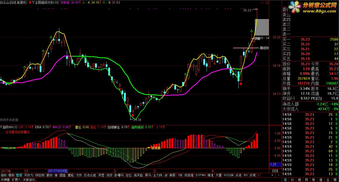The height and width of the screenshot is (182, 339).
Task: Select the 济安 indicator tab
Action: (x=79, y=175)
